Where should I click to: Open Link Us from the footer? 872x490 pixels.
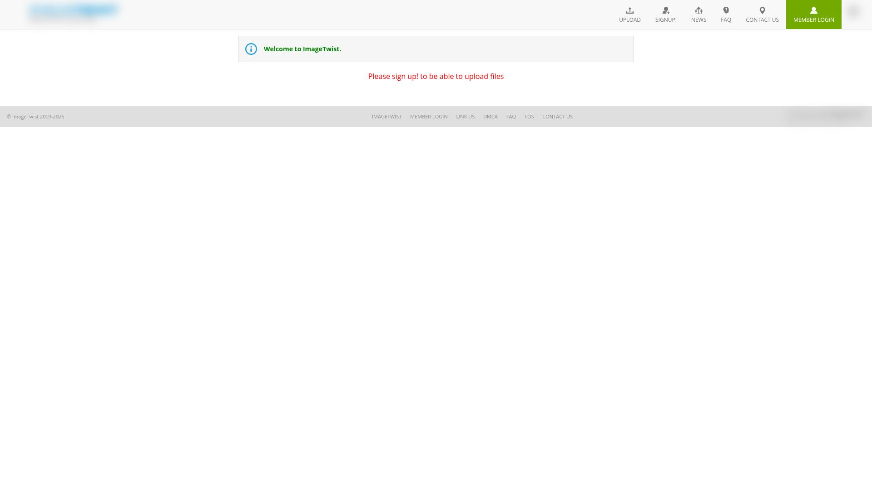[465, 117]
